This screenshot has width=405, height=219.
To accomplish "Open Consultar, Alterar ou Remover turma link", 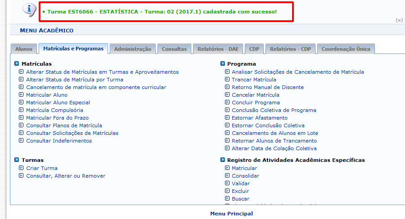I will pos(66,176).
